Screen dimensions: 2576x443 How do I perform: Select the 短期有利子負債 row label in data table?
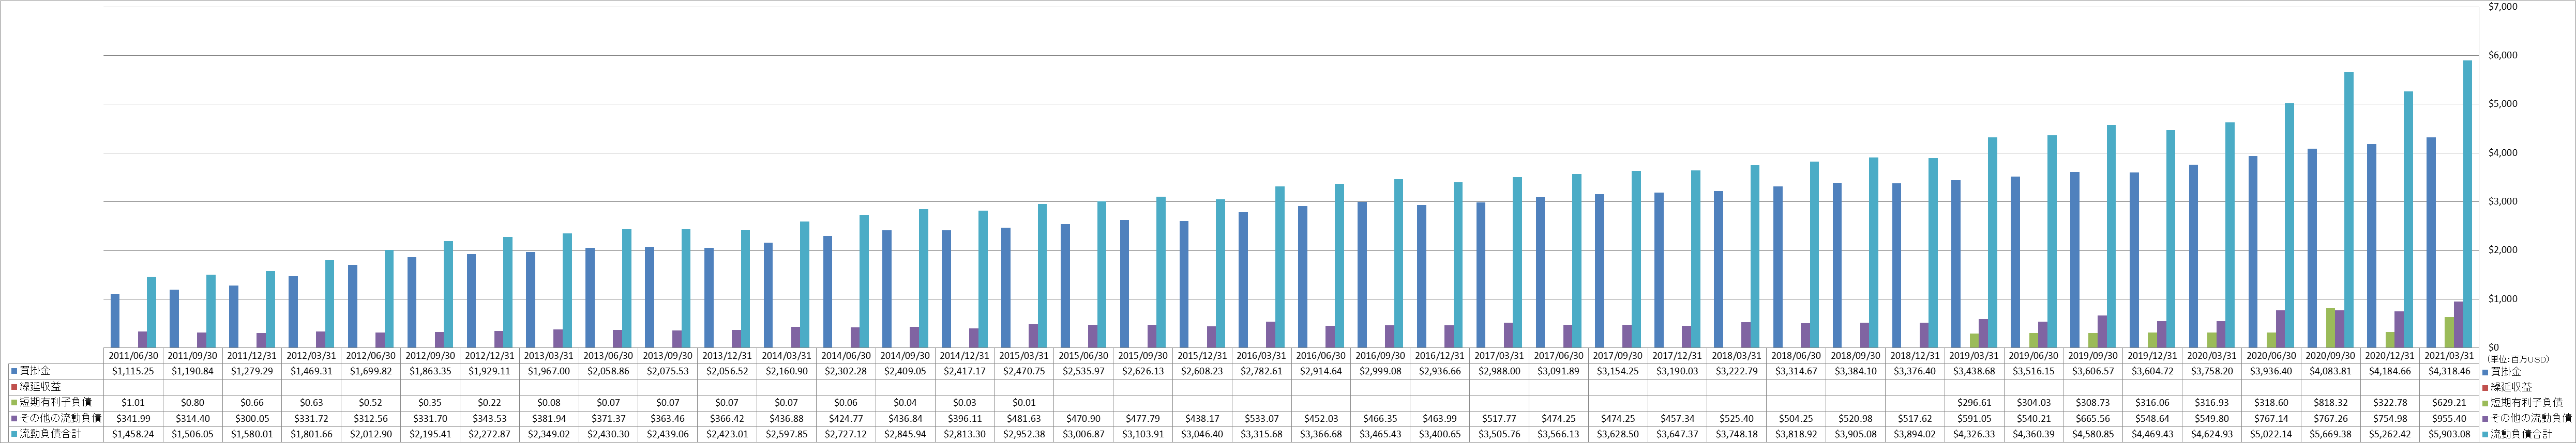(56, 402)
